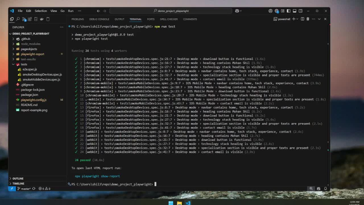Viewport: 364px width, 205px height.
Task: Click the new terminal plus icon
Action: pos(294,19)
